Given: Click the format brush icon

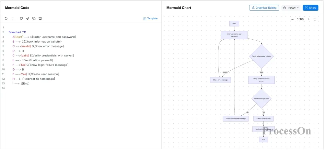Looking at the screenshot, I should point(28,18).
